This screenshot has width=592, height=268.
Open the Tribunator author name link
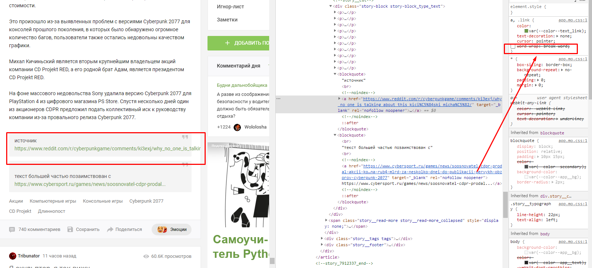click(29, 256)
